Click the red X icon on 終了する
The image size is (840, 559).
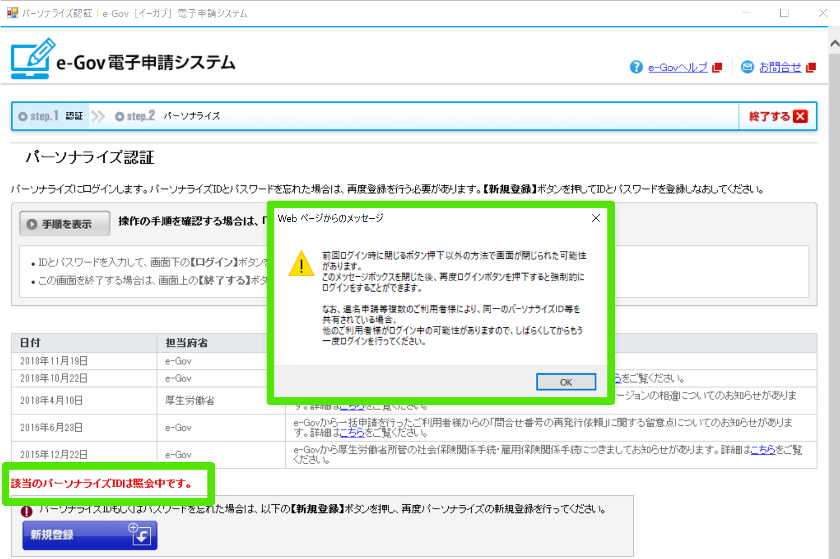[800, 116]
